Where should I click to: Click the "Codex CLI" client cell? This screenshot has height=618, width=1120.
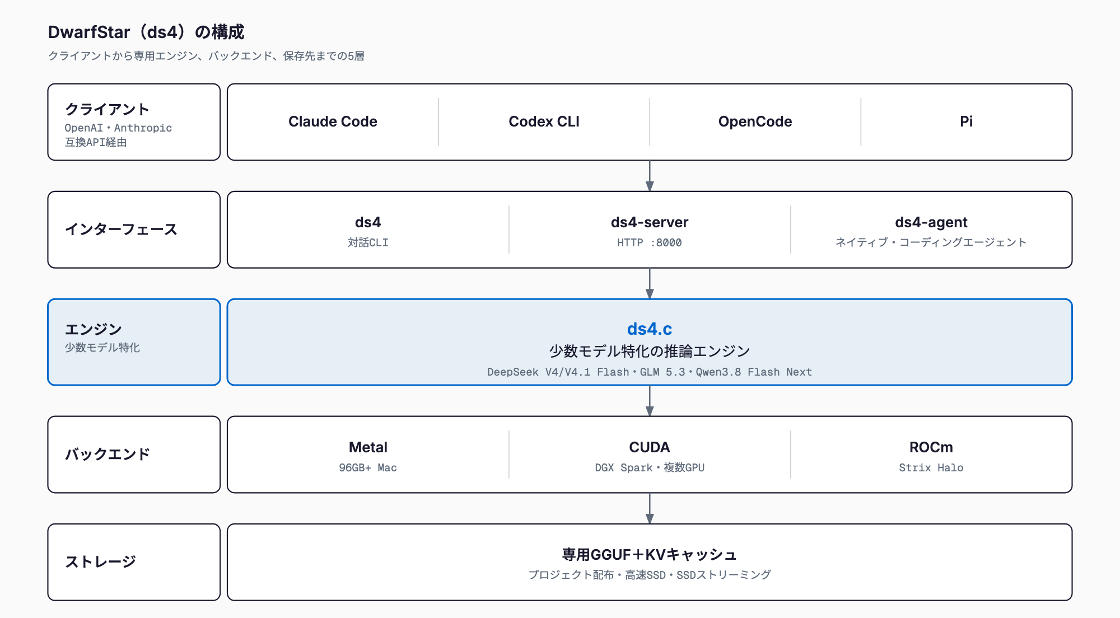tap(544, 121)
